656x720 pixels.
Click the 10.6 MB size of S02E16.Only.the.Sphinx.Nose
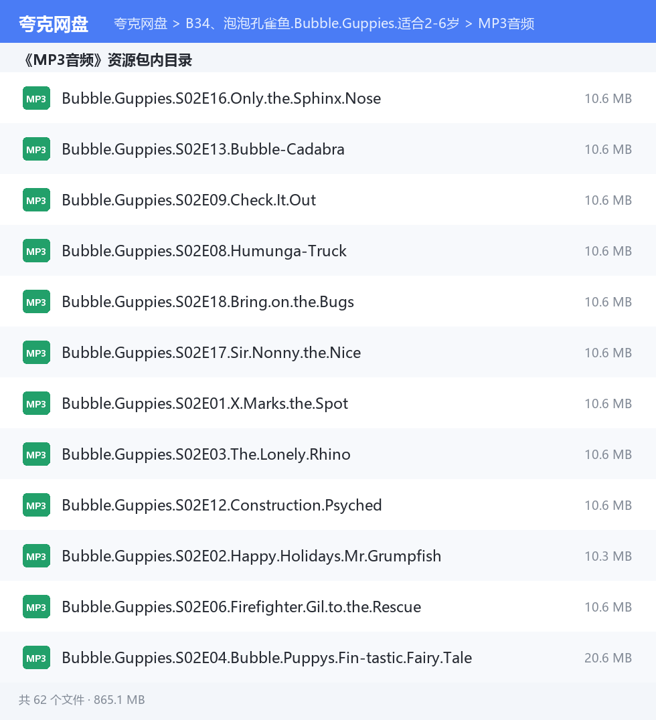coord(608,98)
